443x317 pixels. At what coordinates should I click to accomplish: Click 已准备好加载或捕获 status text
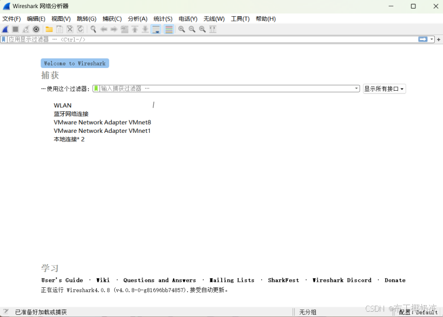41,312
